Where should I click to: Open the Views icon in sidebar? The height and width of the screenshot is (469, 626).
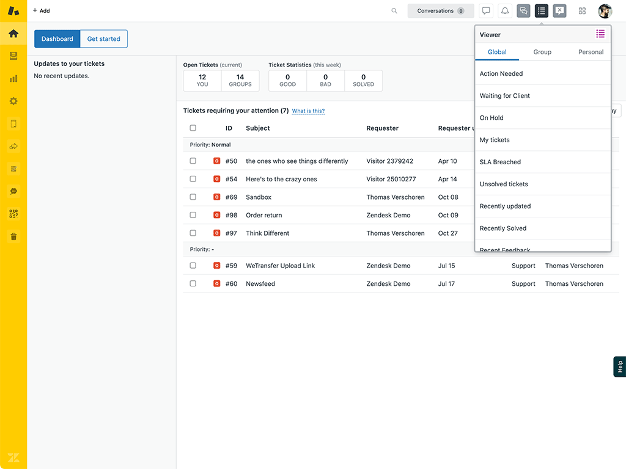pos(13,56)
